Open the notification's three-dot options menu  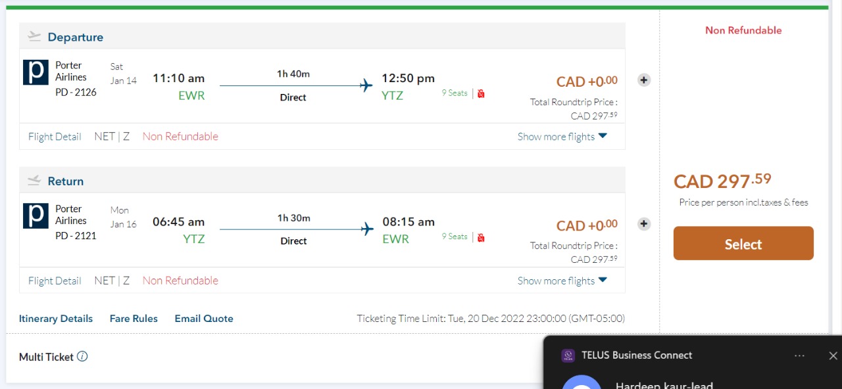799,355
